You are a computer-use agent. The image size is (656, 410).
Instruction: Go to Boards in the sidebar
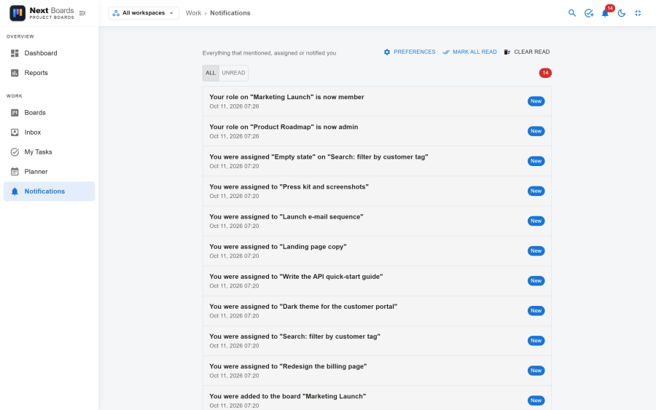[x=49, y=112]
